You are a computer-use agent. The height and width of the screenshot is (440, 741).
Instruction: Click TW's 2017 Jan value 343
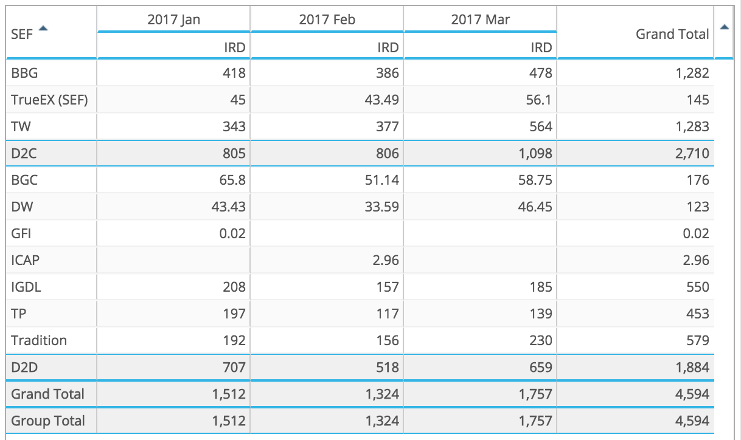(234, 126)
